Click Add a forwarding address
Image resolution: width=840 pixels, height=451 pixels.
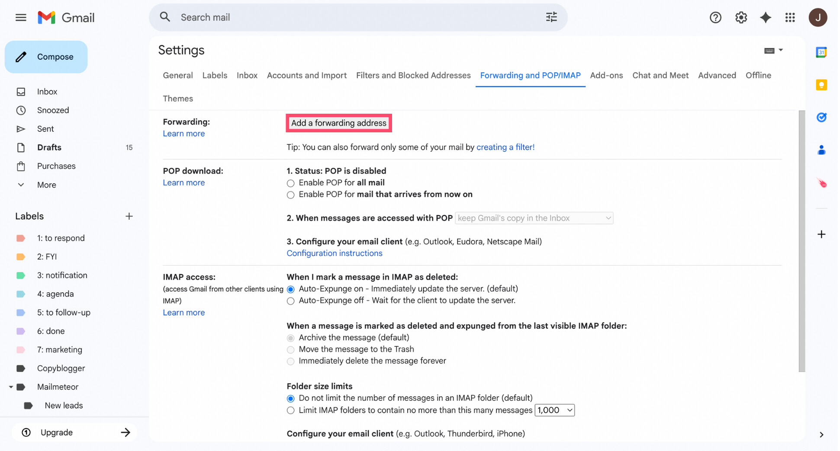[338, 123]
